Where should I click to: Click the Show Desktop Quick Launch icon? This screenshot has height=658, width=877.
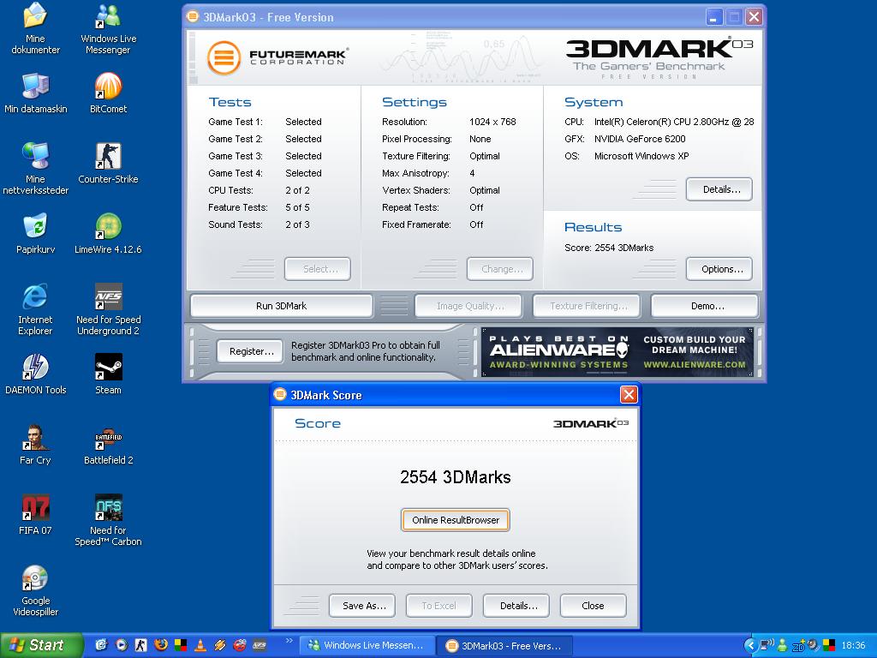tap(102, 645)
